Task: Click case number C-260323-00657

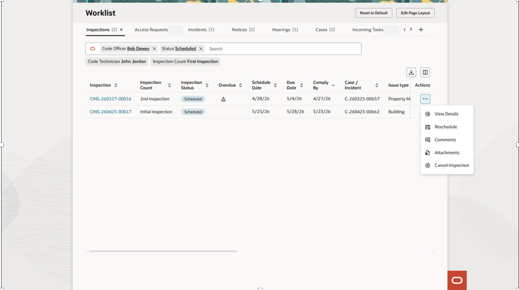Action: pos(362,99)
